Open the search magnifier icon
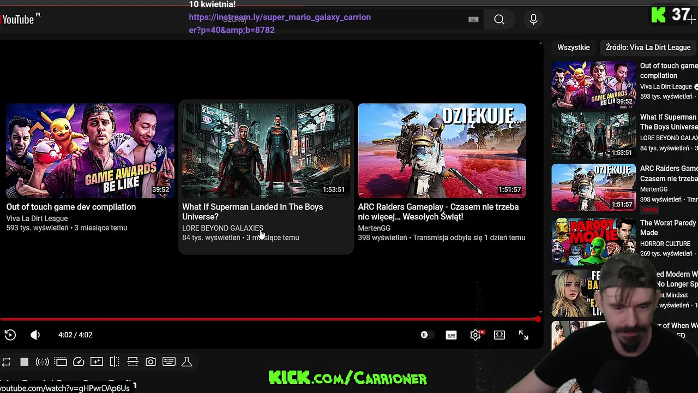 (499, 20)
